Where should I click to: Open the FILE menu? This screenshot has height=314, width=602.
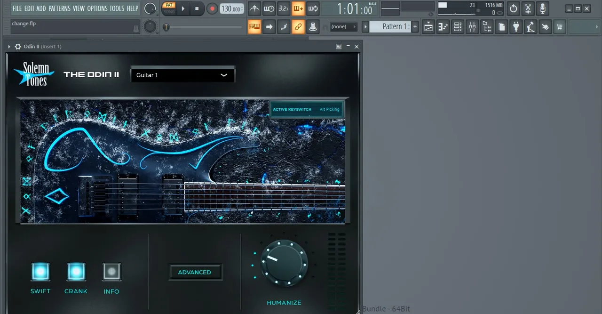click(17, 8)
